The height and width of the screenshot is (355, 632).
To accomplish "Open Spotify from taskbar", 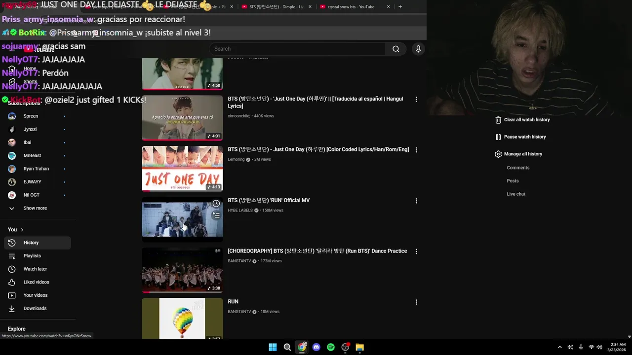I will pyautogui.click(x=331, y=347).
